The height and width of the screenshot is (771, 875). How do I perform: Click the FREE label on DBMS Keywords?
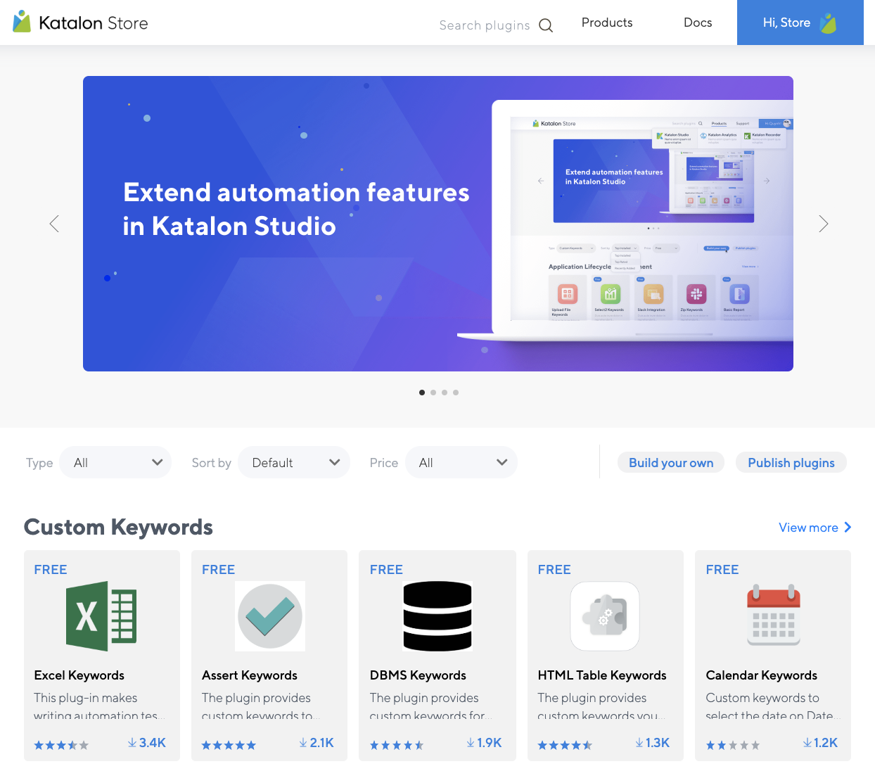[386, 570]
